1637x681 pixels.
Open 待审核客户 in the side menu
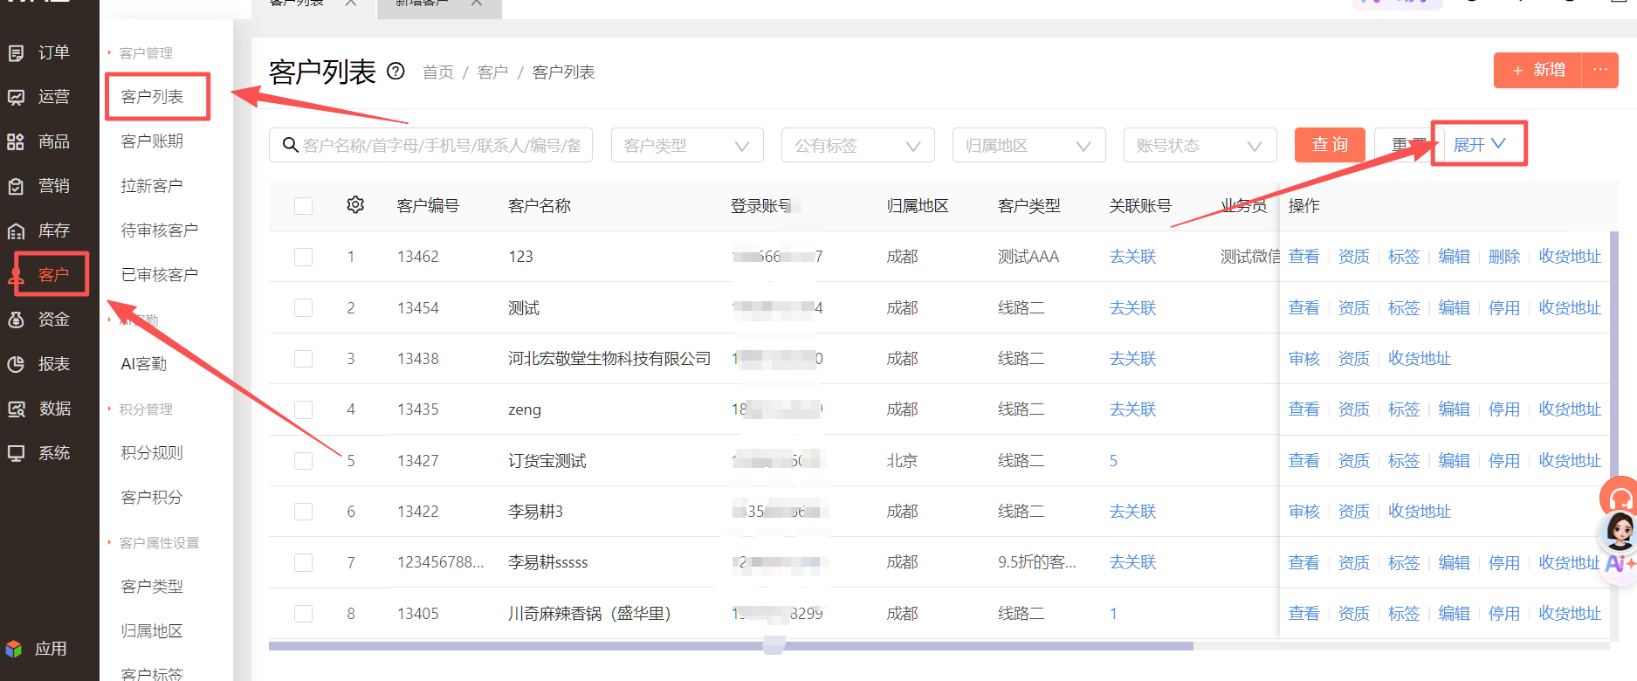point(160,230)
